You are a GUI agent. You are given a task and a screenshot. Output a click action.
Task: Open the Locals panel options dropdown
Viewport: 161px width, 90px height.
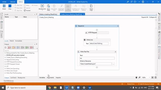coord(35,14)
